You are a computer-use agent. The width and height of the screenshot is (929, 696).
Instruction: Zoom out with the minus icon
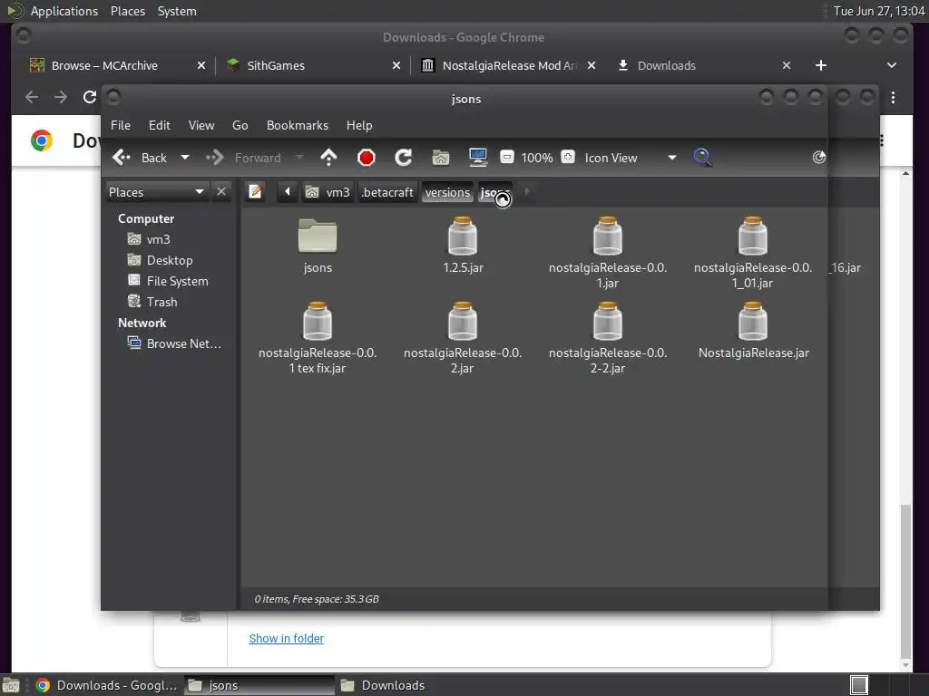pyautogui.click(x=506, y=157)
